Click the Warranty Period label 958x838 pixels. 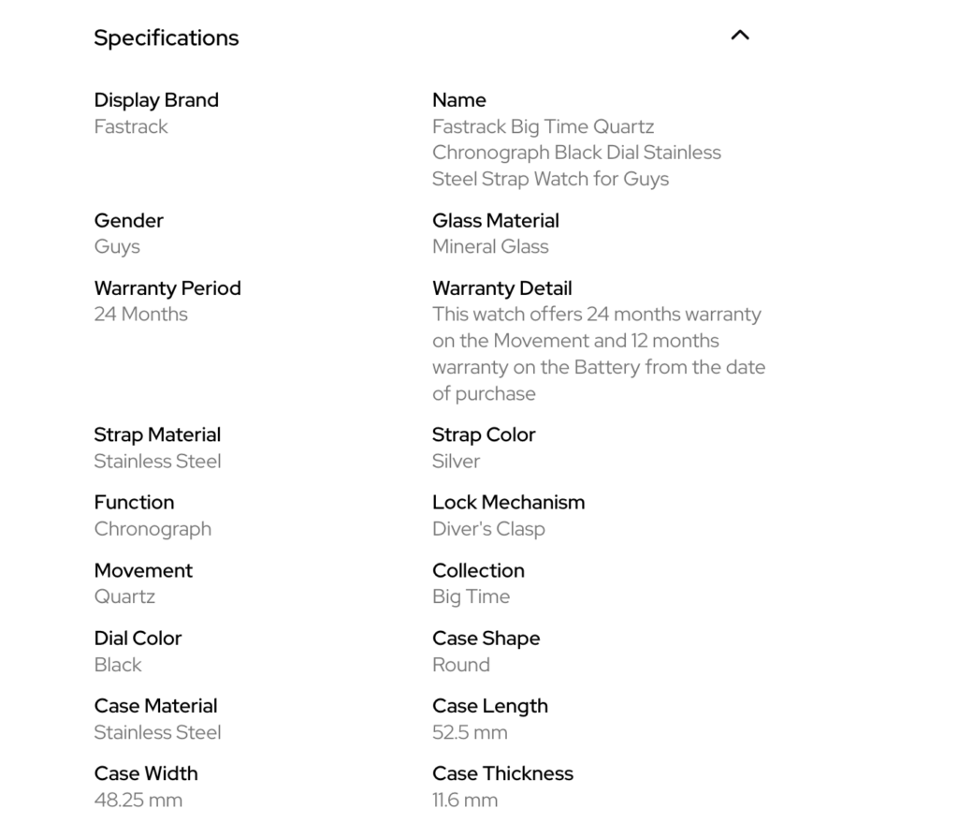pos(167,288)
